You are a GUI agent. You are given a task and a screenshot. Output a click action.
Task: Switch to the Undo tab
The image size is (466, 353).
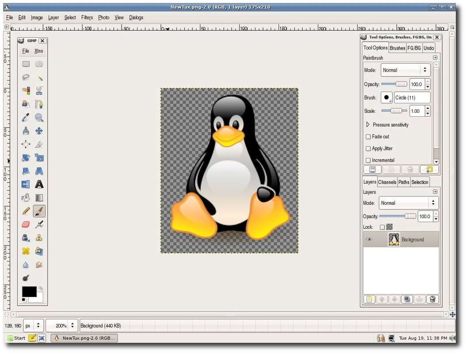[428, 48]
